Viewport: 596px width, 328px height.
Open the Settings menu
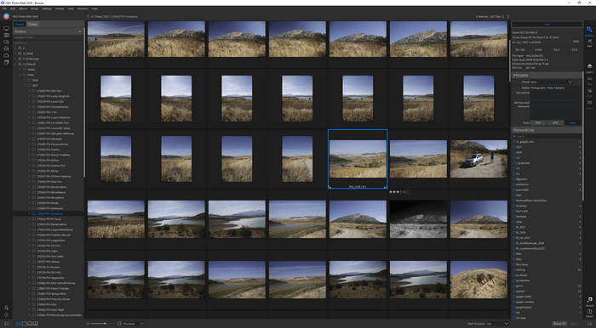click(47, 8)
